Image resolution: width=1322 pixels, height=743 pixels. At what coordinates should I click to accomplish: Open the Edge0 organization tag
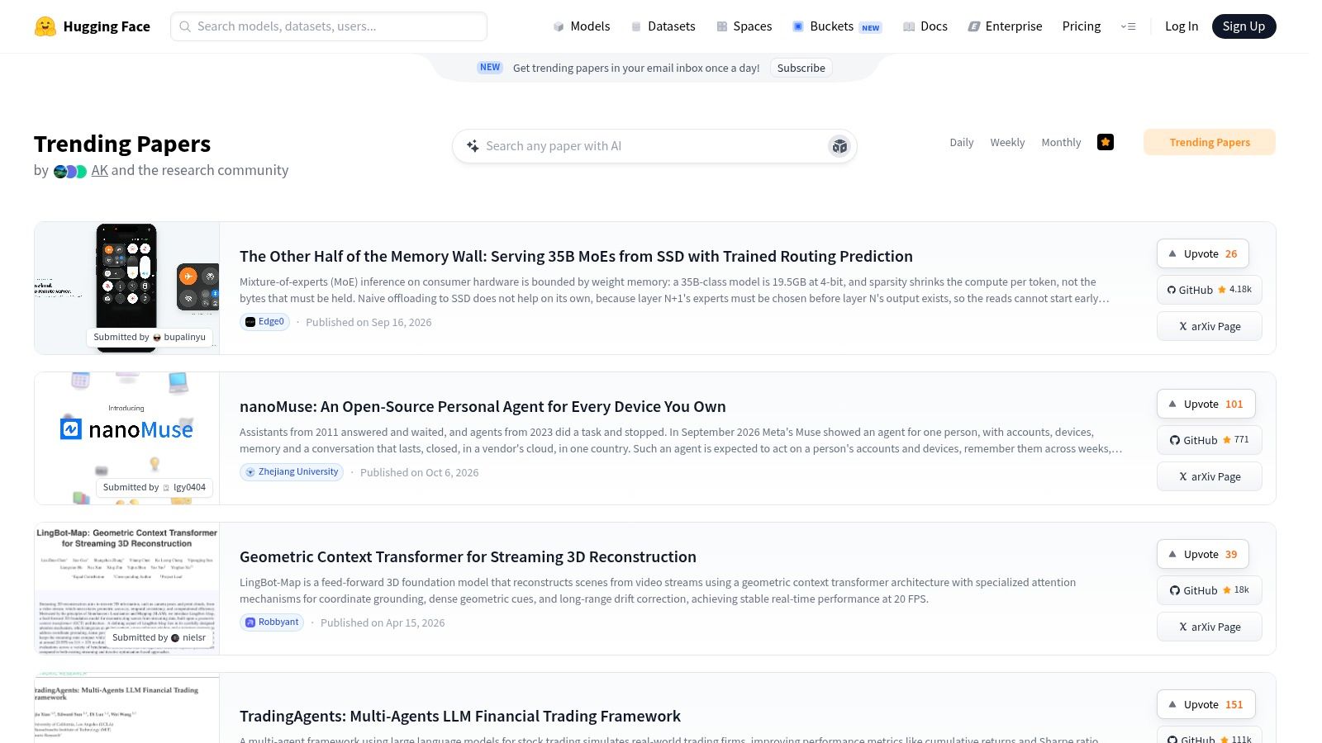(264, 322)
